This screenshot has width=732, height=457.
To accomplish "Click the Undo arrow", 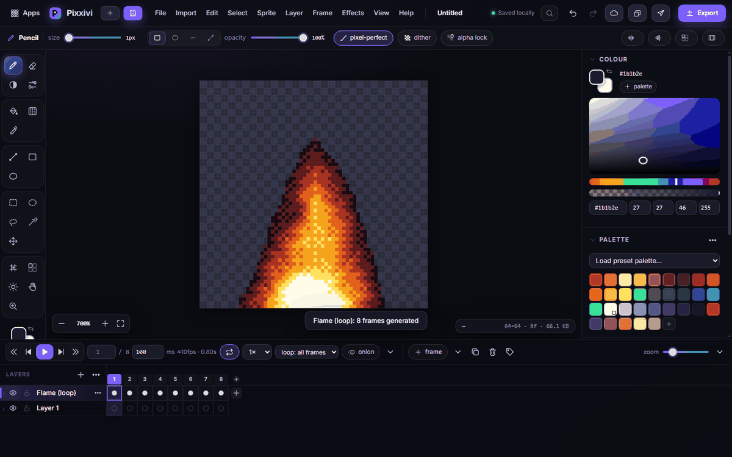I will click(573, 13).
